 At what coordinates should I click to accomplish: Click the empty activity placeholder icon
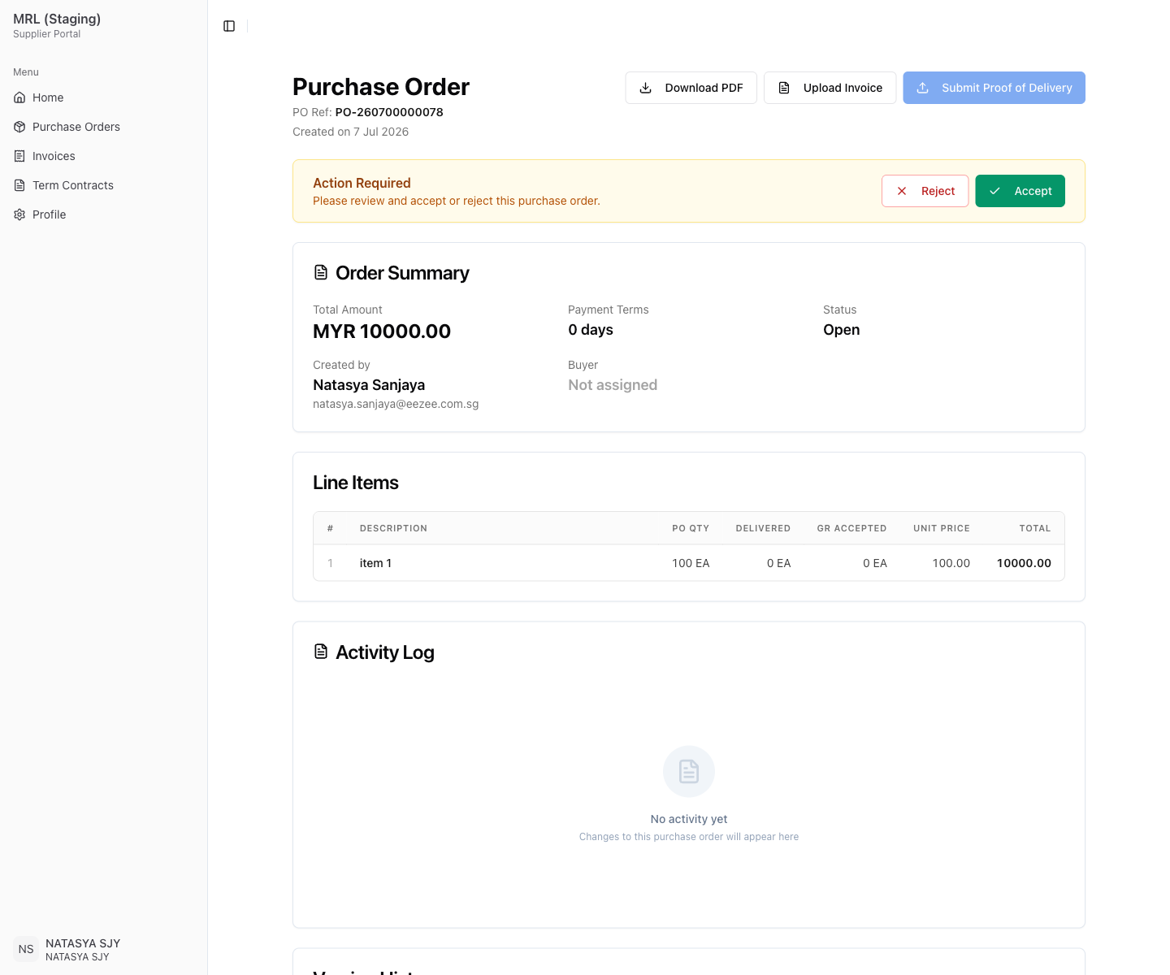[x=689, y=771]
